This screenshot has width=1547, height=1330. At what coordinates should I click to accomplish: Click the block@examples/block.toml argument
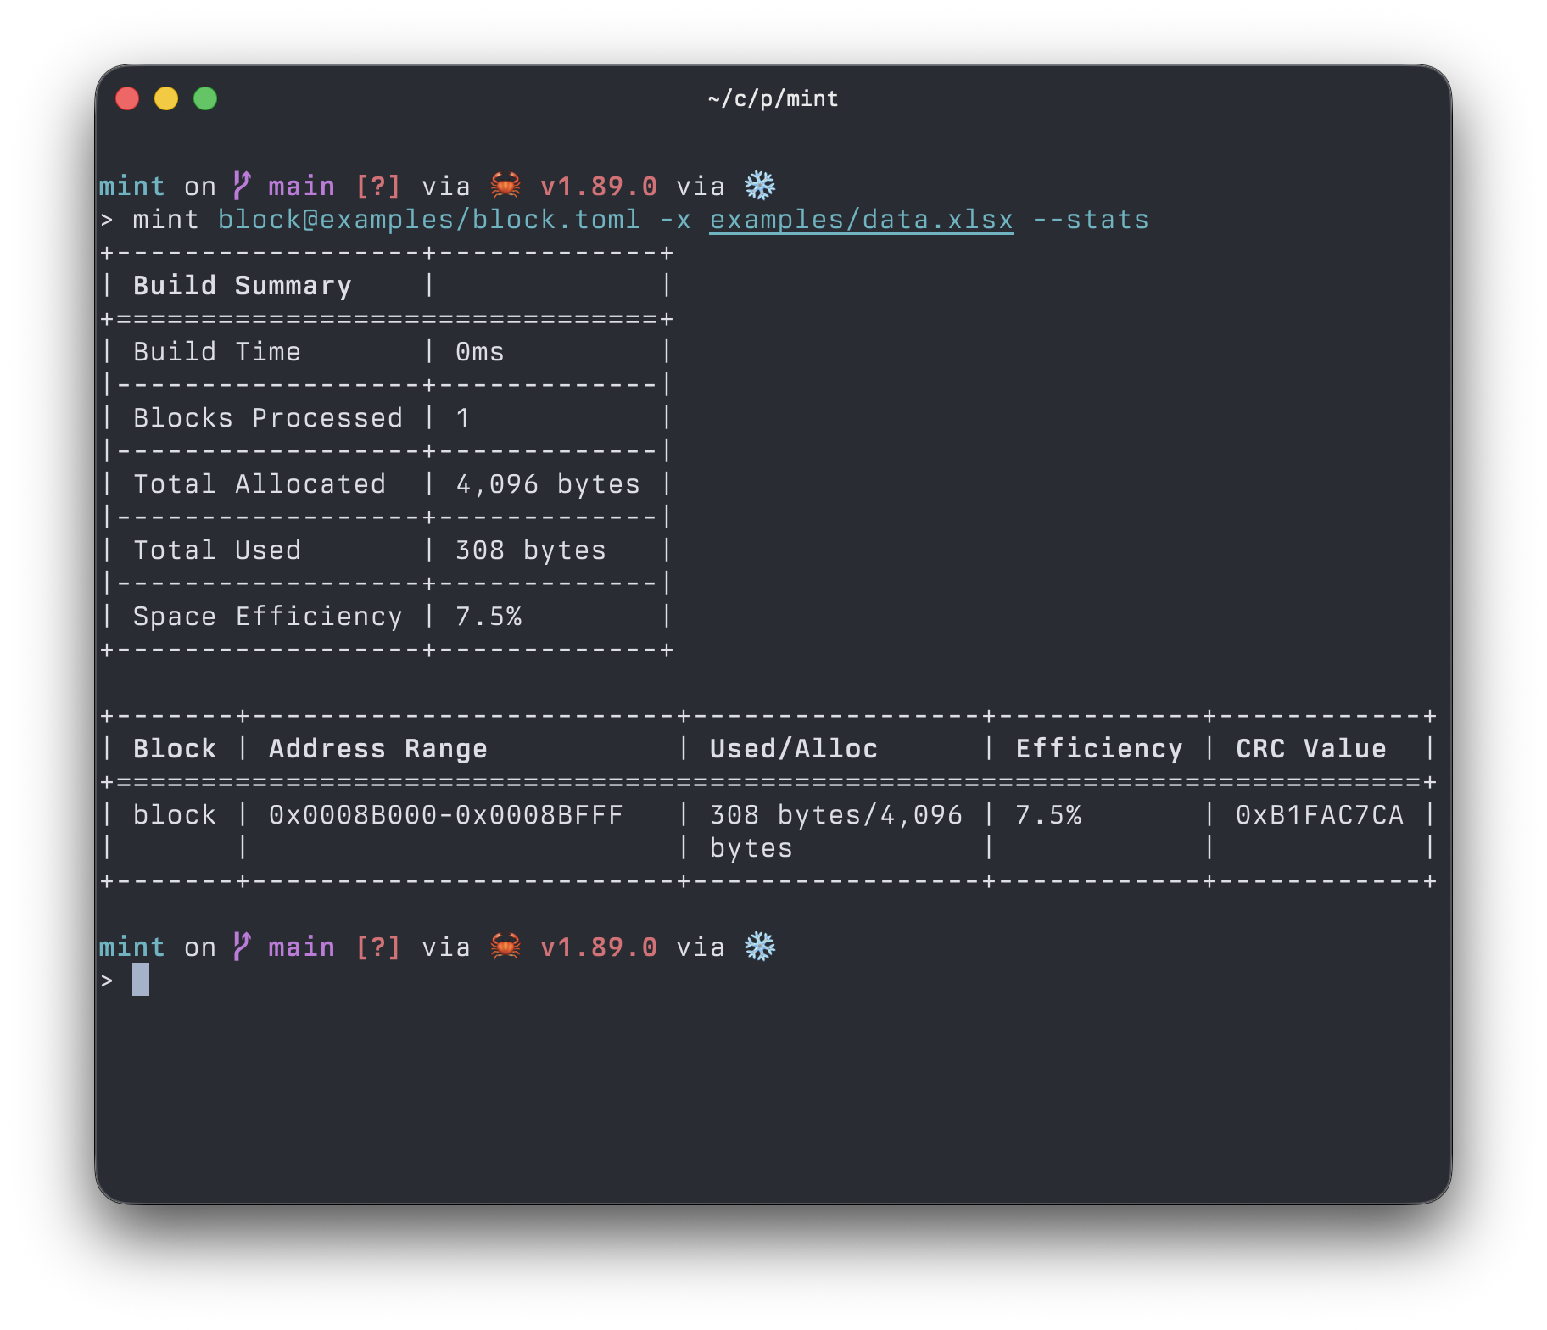pyautogui.click(x=428, y=220)
